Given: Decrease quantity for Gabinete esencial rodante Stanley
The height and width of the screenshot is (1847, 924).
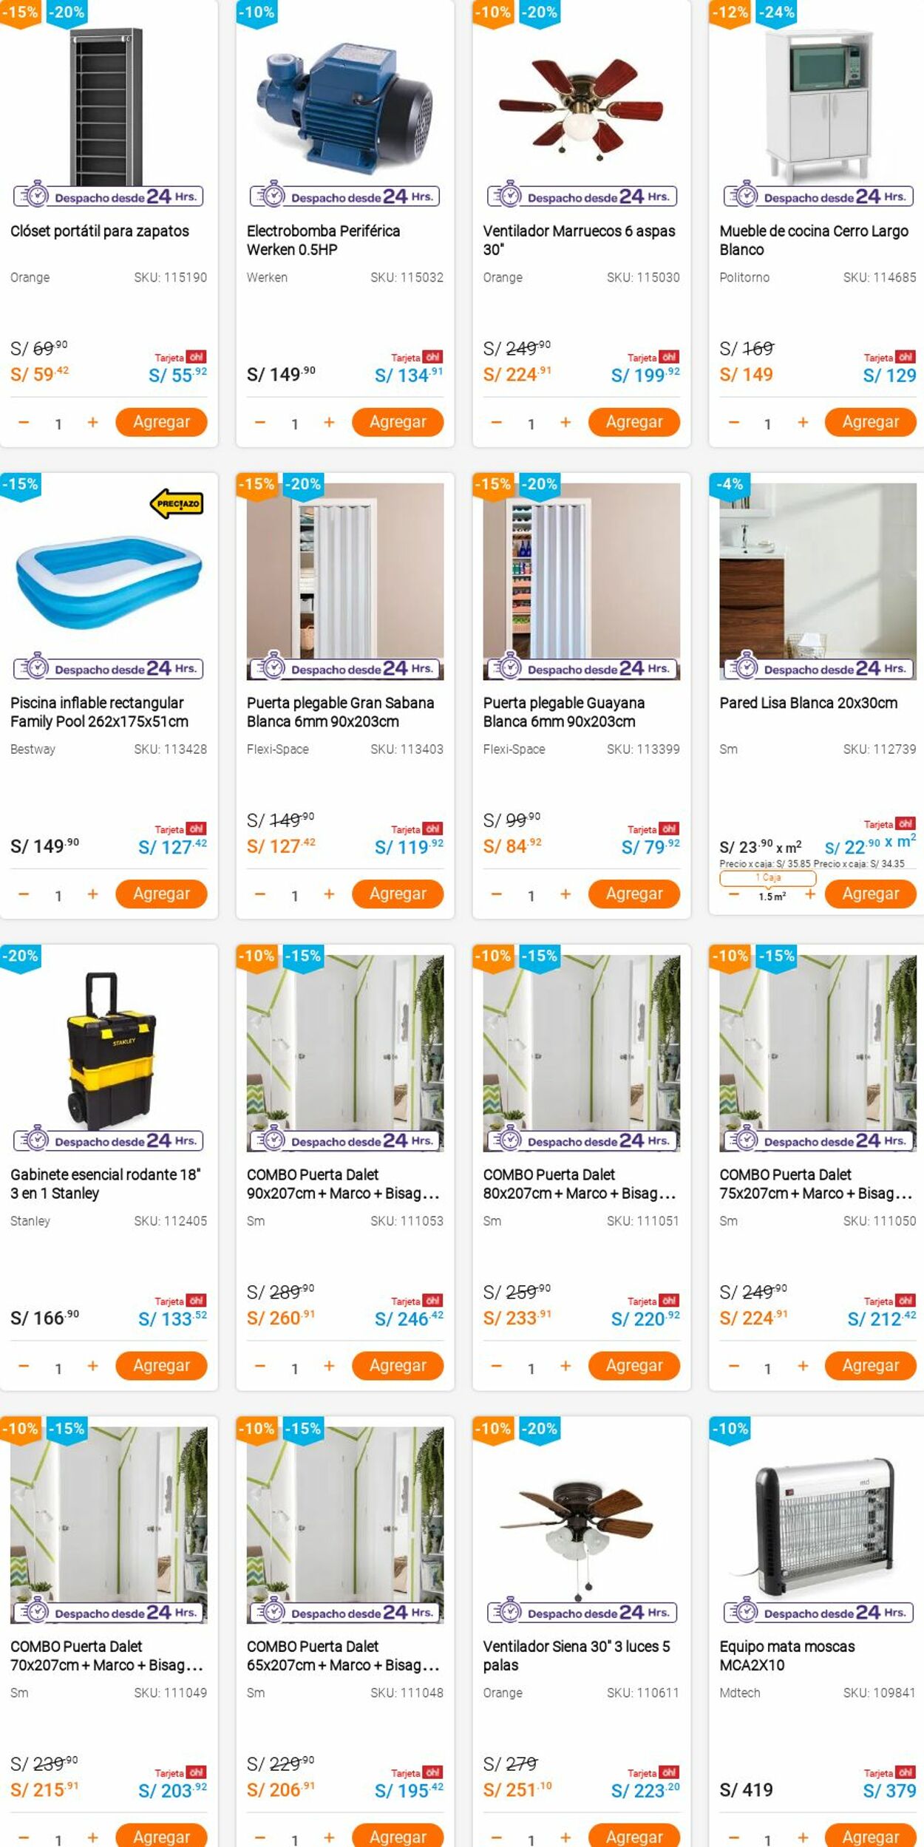Looking at the screenshot, I should click(24, 1366).
